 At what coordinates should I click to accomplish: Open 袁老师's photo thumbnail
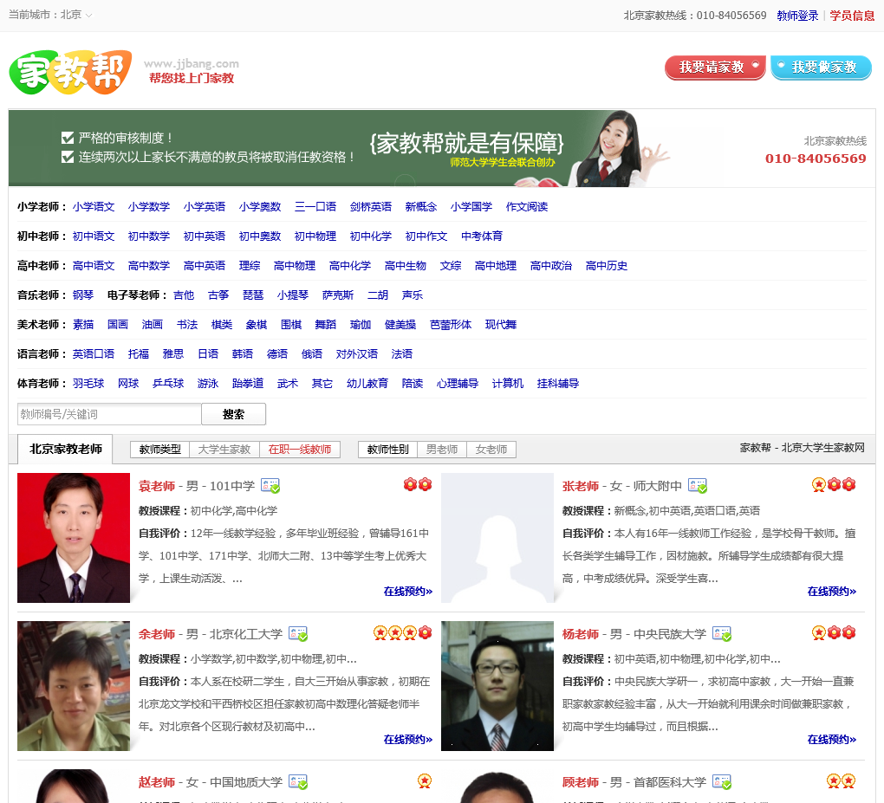pyautogui.click(x=74, y=538)
